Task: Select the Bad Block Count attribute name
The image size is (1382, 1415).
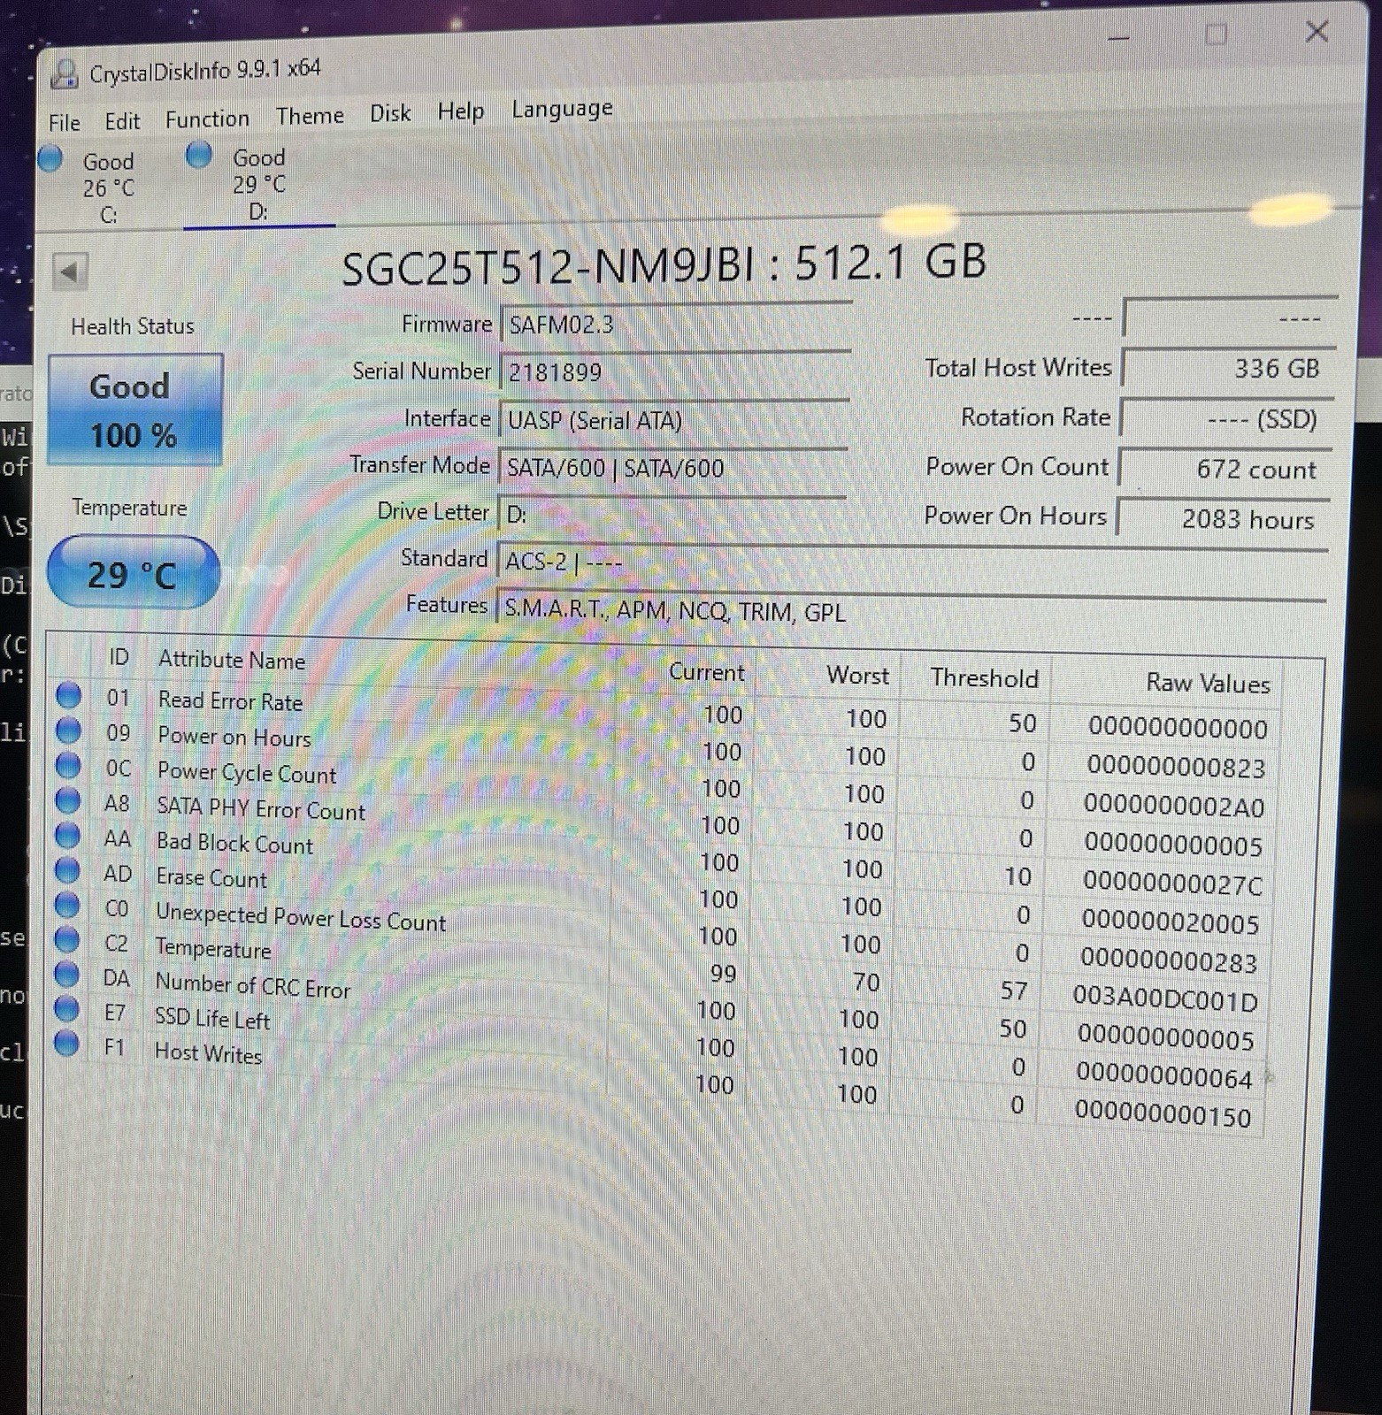Action: (x=234, y=843)
